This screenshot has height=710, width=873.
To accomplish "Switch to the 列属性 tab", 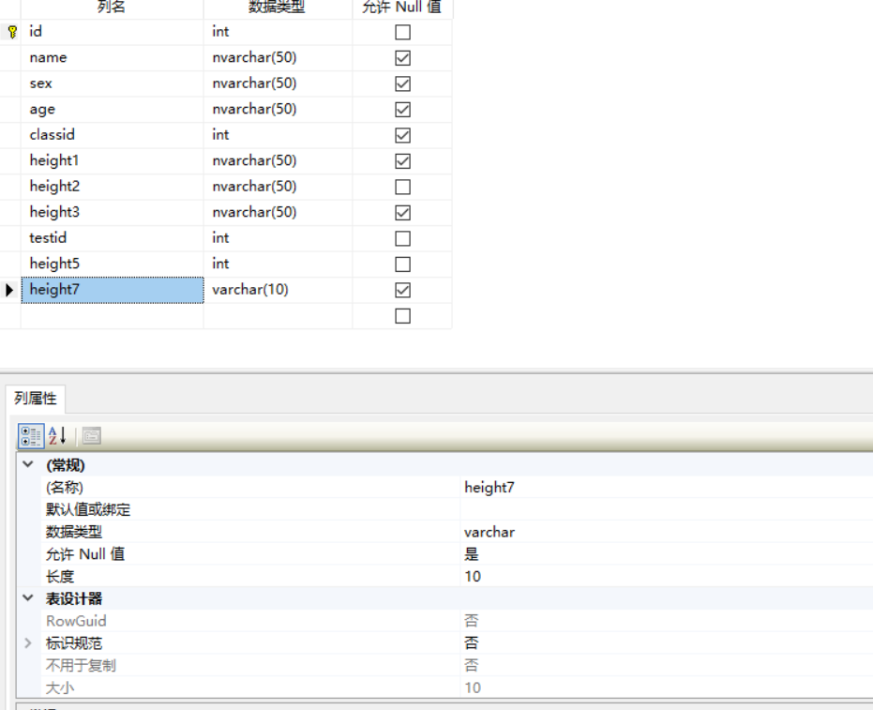I will pyautogui.click(x=36, y=399).
